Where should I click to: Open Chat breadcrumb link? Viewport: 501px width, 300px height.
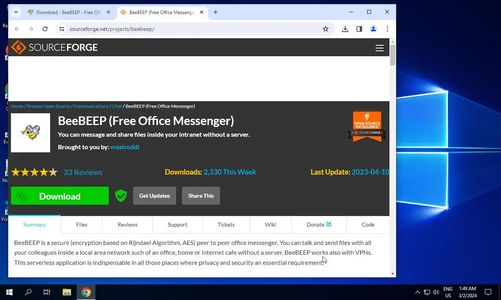(x=117, y=106)
